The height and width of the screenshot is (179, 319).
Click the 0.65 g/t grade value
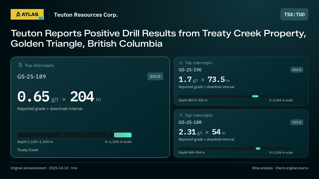point(38,97)
